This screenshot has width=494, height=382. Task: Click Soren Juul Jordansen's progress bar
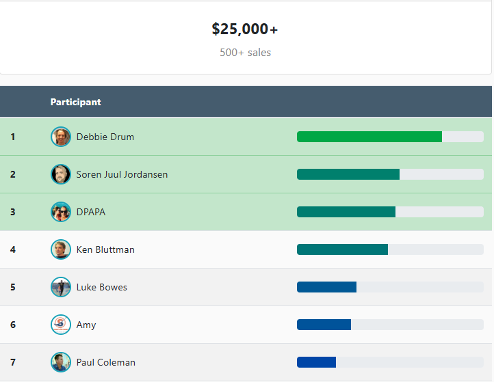pyautogui.click(x=348, y=174)
